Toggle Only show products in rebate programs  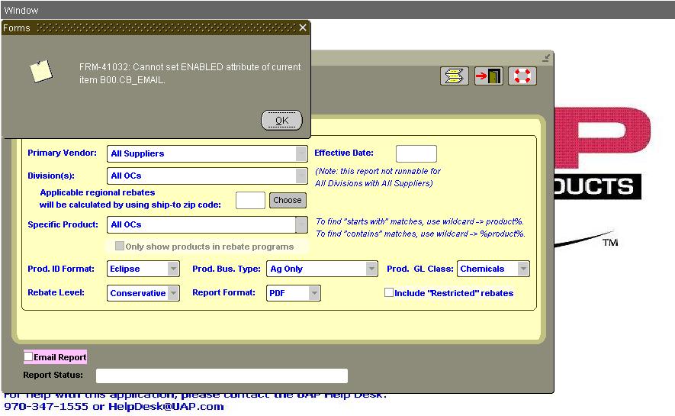point(119,247)
